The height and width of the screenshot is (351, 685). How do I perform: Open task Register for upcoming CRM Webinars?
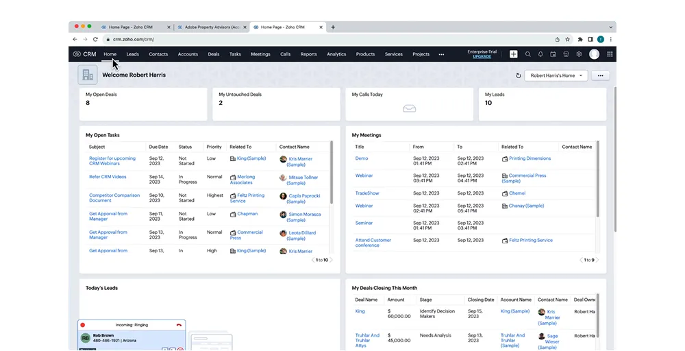pyautogui.click(x=112, y=161)
